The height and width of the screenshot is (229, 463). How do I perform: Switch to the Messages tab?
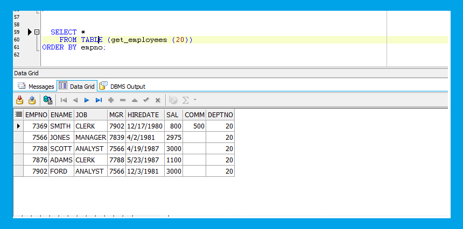(x=36, y=86)
